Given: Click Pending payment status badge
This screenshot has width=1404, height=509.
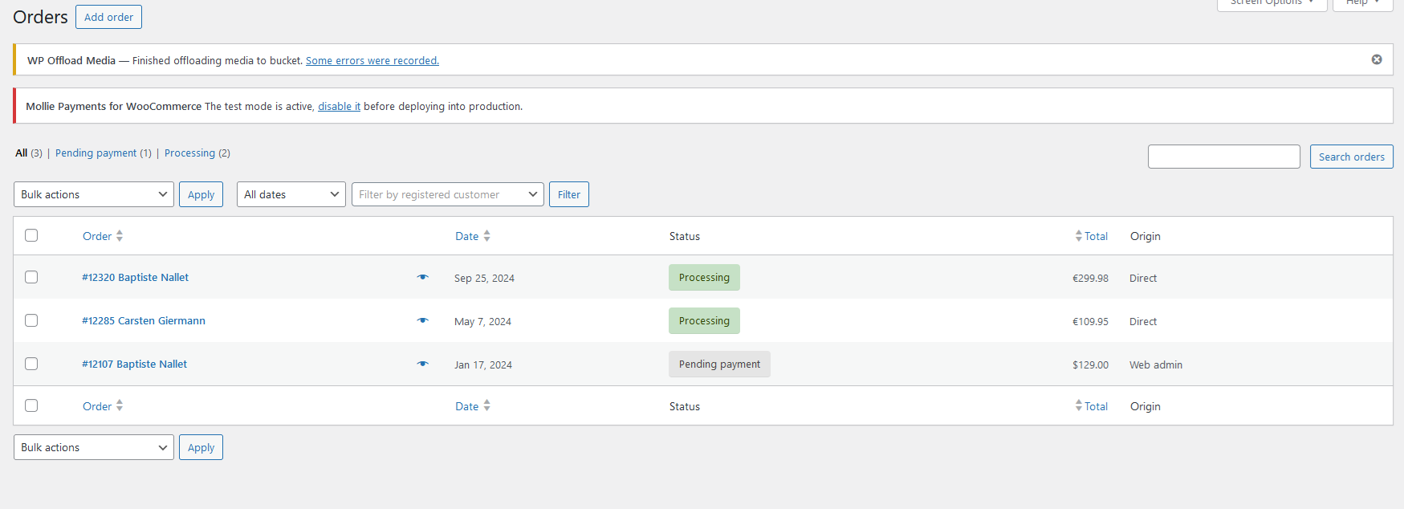Looking at the screenshot, I should click(719, 364).
